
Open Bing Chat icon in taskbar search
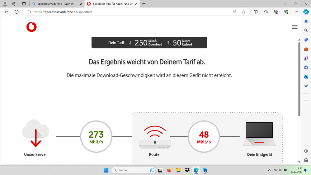[x=152, y=170]
